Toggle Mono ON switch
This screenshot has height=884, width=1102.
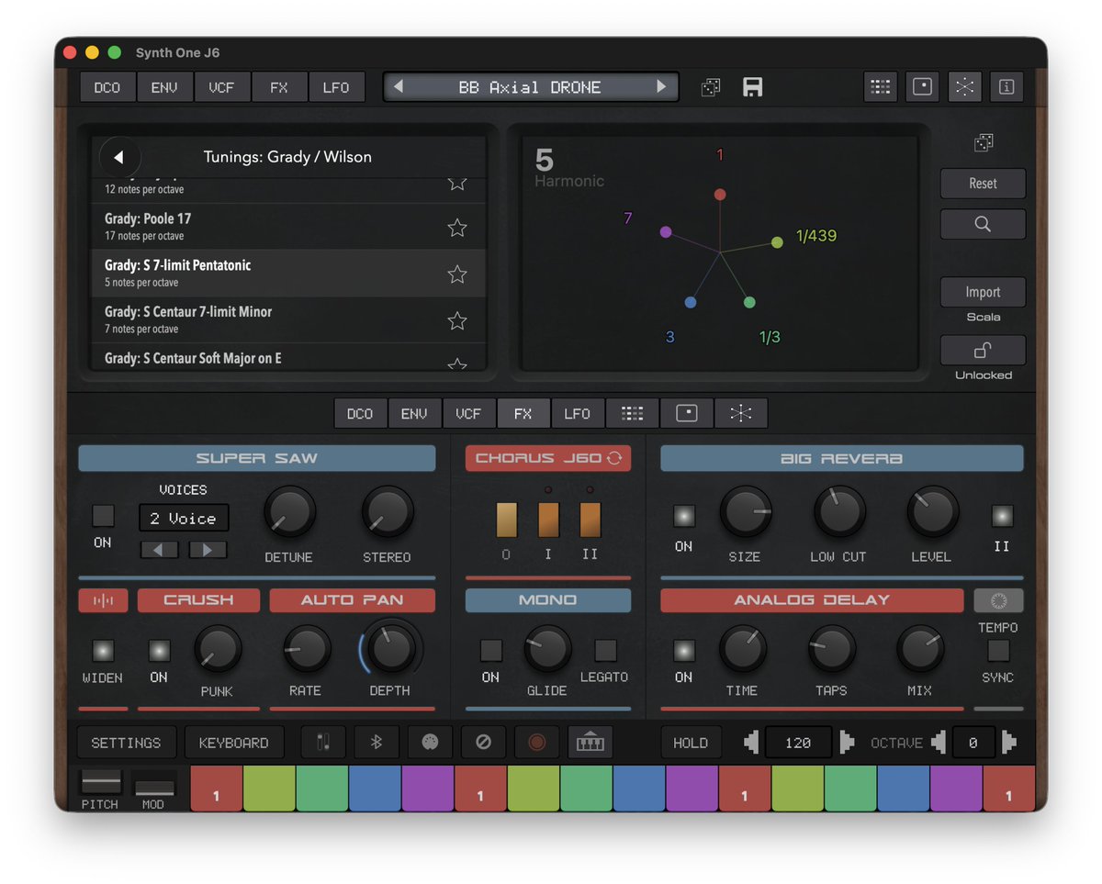(x=491, y=651)
